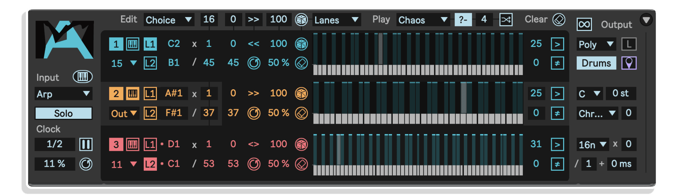Viewport: 683px width, 196px height.
Task: Click the red eraser icon in lane 3
Action: 301,164
